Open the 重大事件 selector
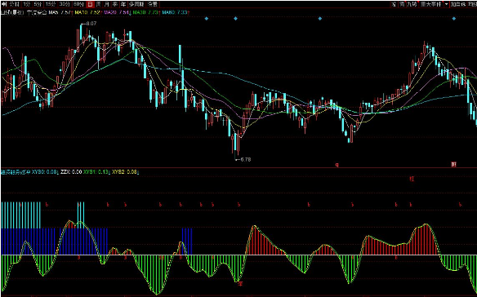Screen dimensions: 477x297 [430, 4]
